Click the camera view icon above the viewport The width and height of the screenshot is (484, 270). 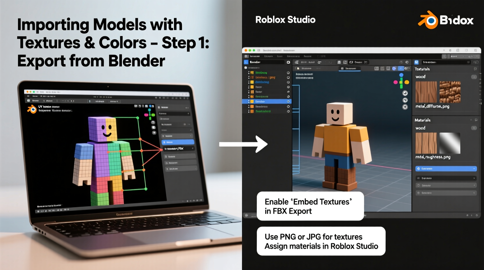[x=340, y=62]
